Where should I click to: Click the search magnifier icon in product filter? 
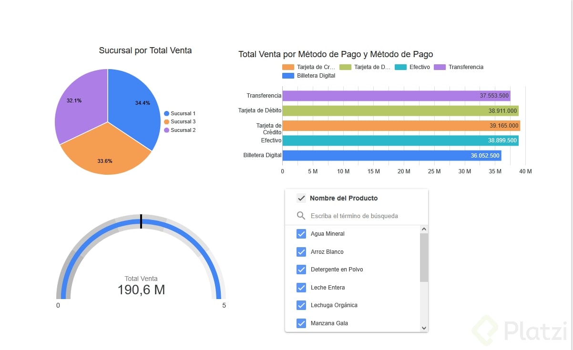click(x=301, y=216)
